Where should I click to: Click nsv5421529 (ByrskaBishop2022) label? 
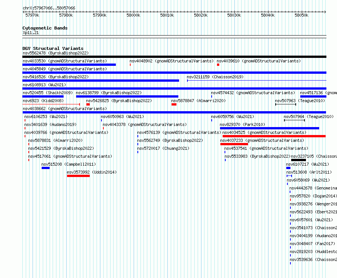coord(61,148)
